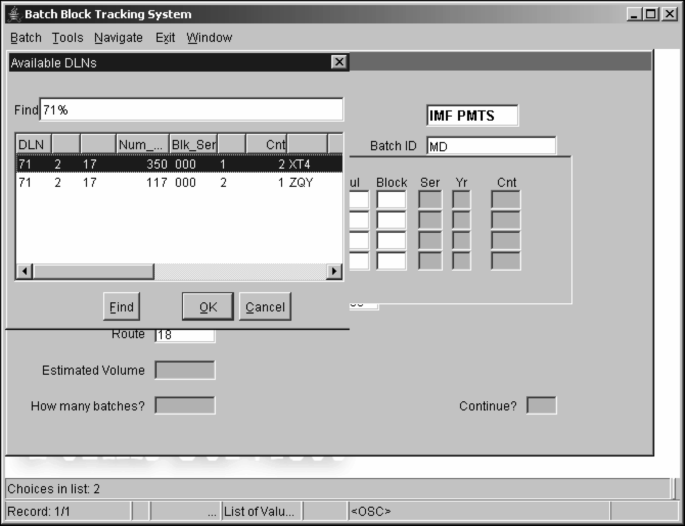Viewport: 685px width, 526px height.
Task: Confirm selection with OK button
Action: pos(208,306)
